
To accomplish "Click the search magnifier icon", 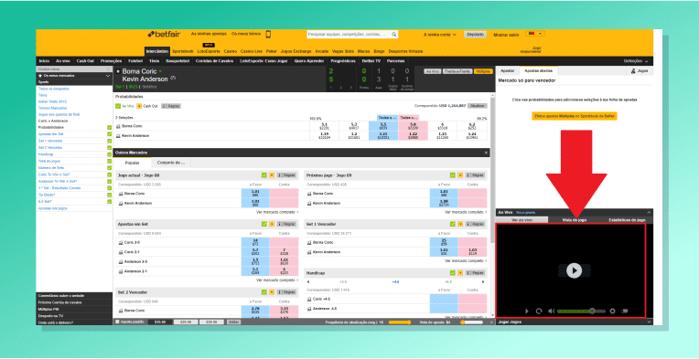I will 394,34.
